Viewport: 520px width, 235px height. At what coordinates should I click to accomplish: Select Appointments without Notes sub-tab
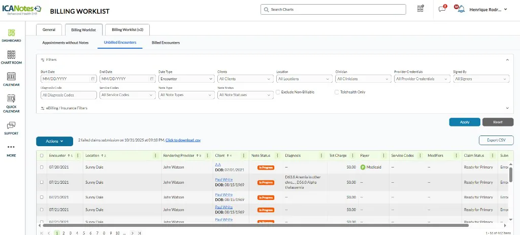tap(66, 43)
